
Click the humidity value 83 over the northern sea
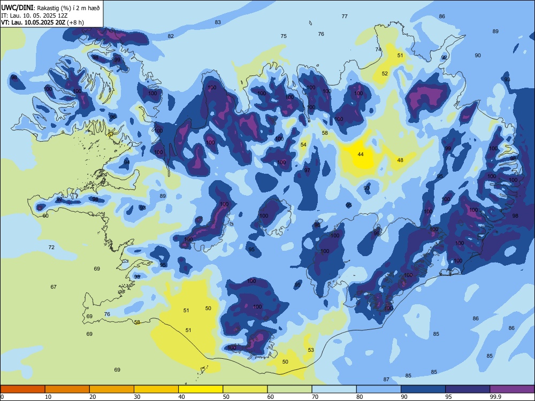tap(218, 22)
